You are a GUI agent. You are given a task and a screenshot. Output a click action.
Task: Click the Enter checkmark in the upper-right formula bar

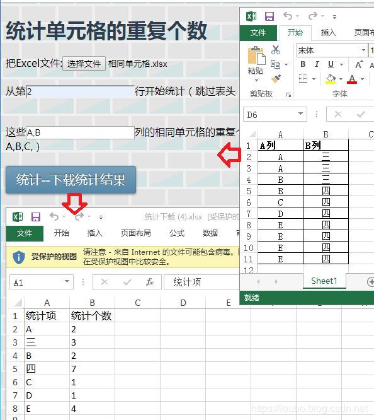click(361, 114)
